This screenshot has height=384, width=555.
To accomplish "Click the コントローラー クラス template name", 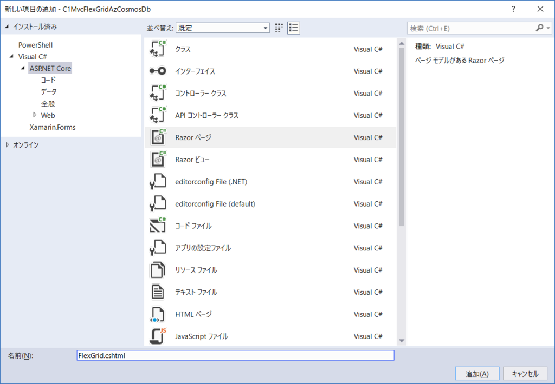I will 201,93.
